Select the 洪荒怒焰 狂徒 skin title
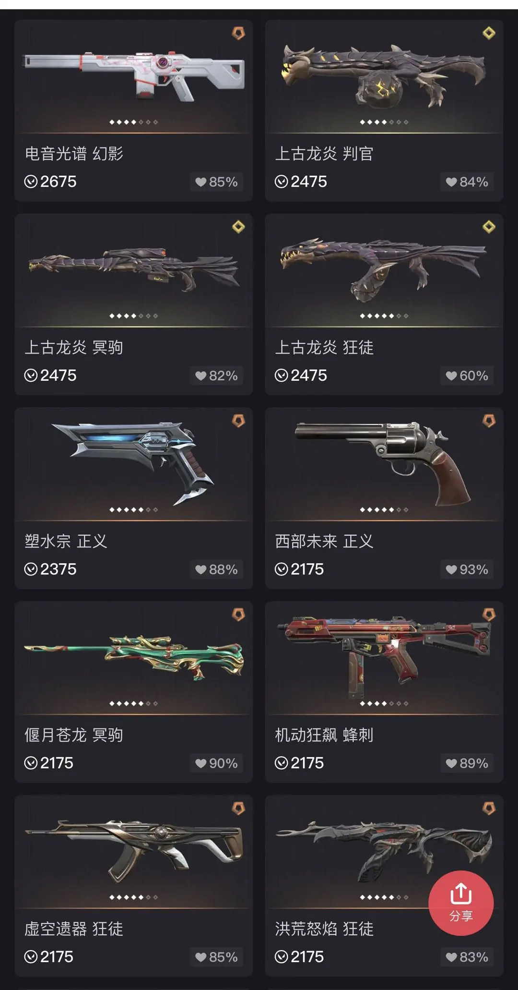Screen dimensions: 518x990 tap(324, 929)
